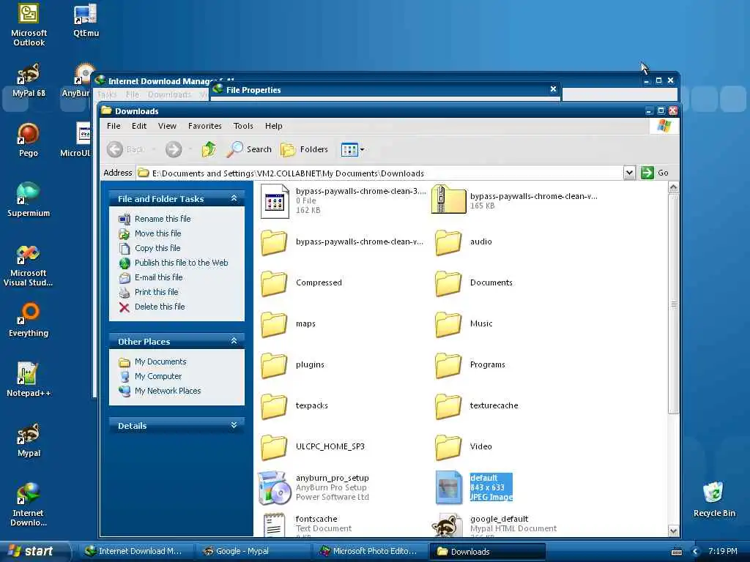The image size is (750, 562).
Task: Go to My Documents in Other Places
Action: [160, 361]
